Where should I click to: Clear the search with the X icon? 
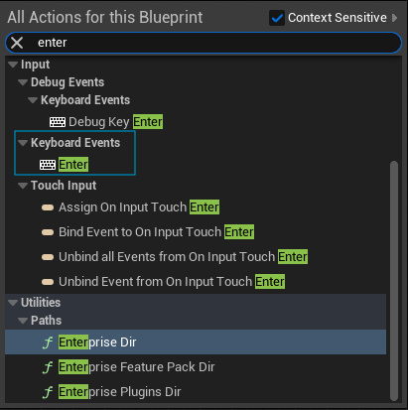pos(17,43)
